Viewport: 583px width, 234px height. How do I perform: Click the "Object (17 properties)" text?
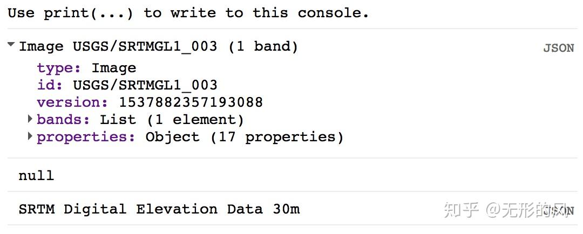[245, 136]
